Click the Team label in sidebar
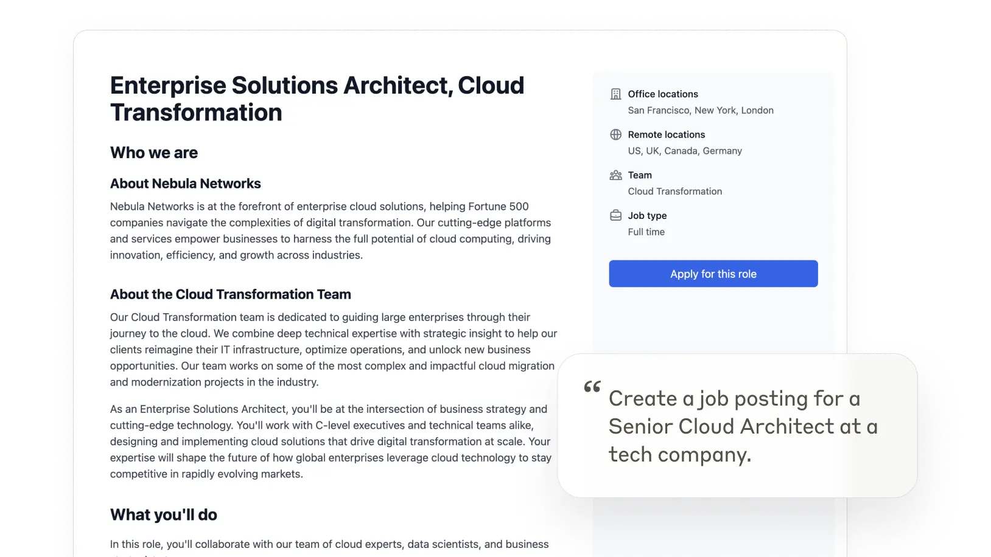The image size is (991, 557). (x=640, y=175)
